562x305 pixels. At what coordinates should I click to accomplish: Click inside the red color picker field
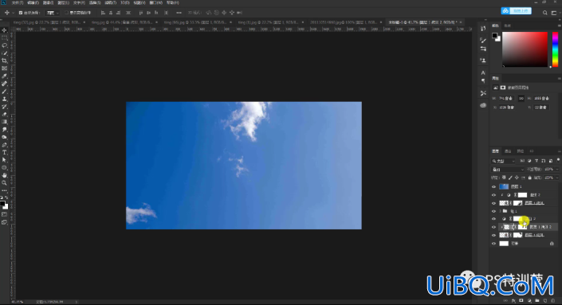tap(525, 49)
